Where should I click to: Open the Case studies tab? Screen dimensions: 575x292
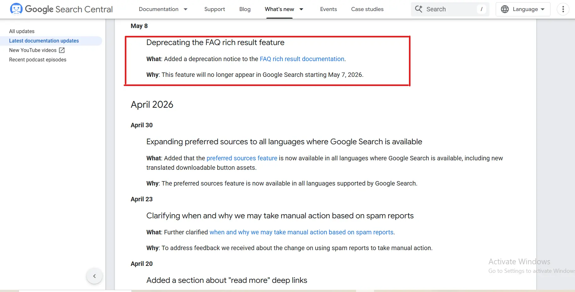coord(367,9)
